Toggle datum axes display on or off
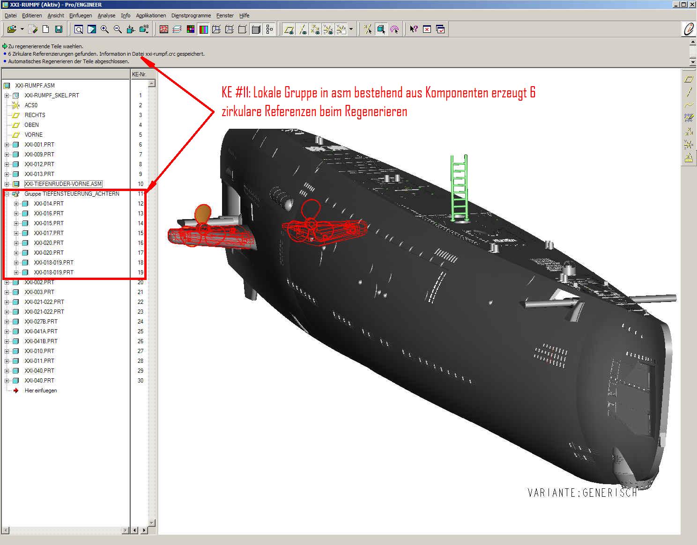Image resolution: width=697 pixels, height=545 pixels. click(x=303, y=29)
